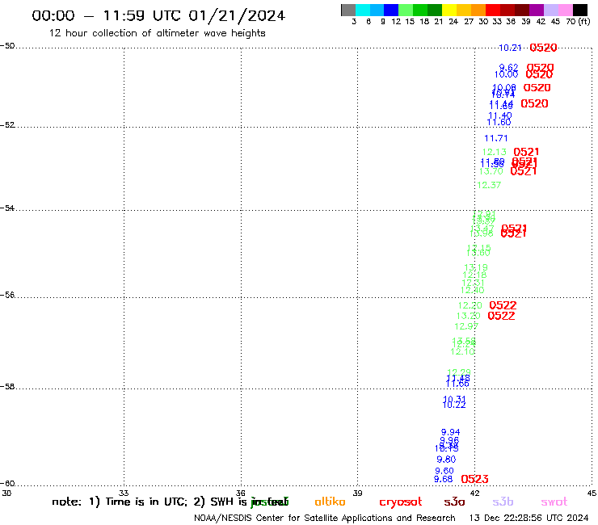Viewport: 598px width, 525px height.
Task: Select the yellow legend color swatch
Action: coord(449,10)
